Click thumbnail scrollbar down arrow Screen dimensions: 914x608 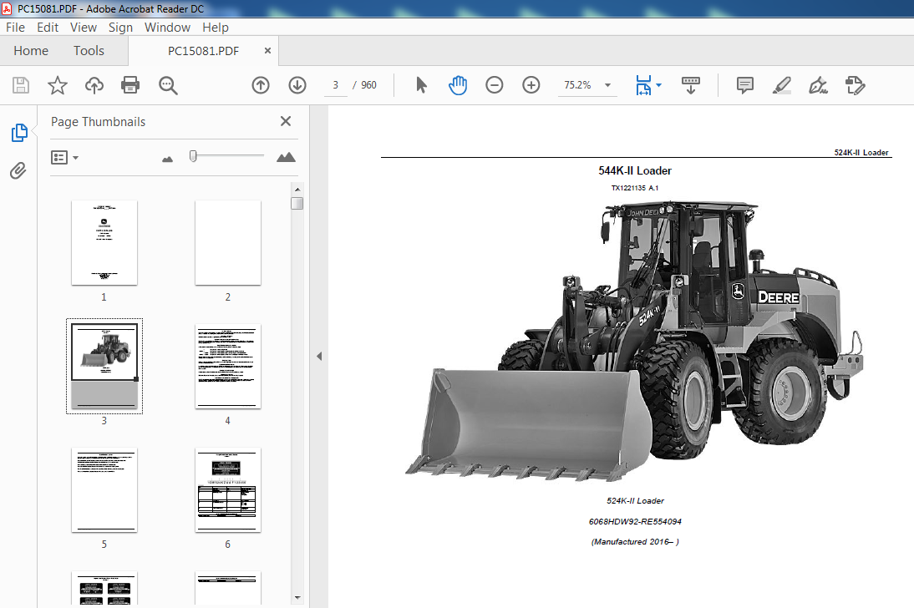pyautogui.click(x=297, y=597)
